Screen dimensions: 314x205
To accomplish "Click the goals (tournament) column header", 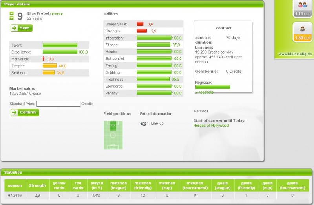I will 292,185.
